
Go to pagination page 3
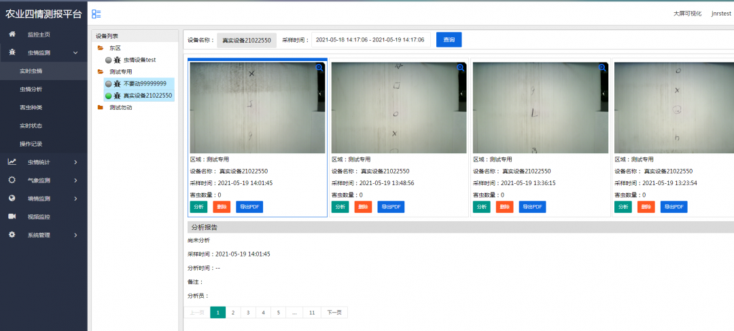click(x=248, y=312)
